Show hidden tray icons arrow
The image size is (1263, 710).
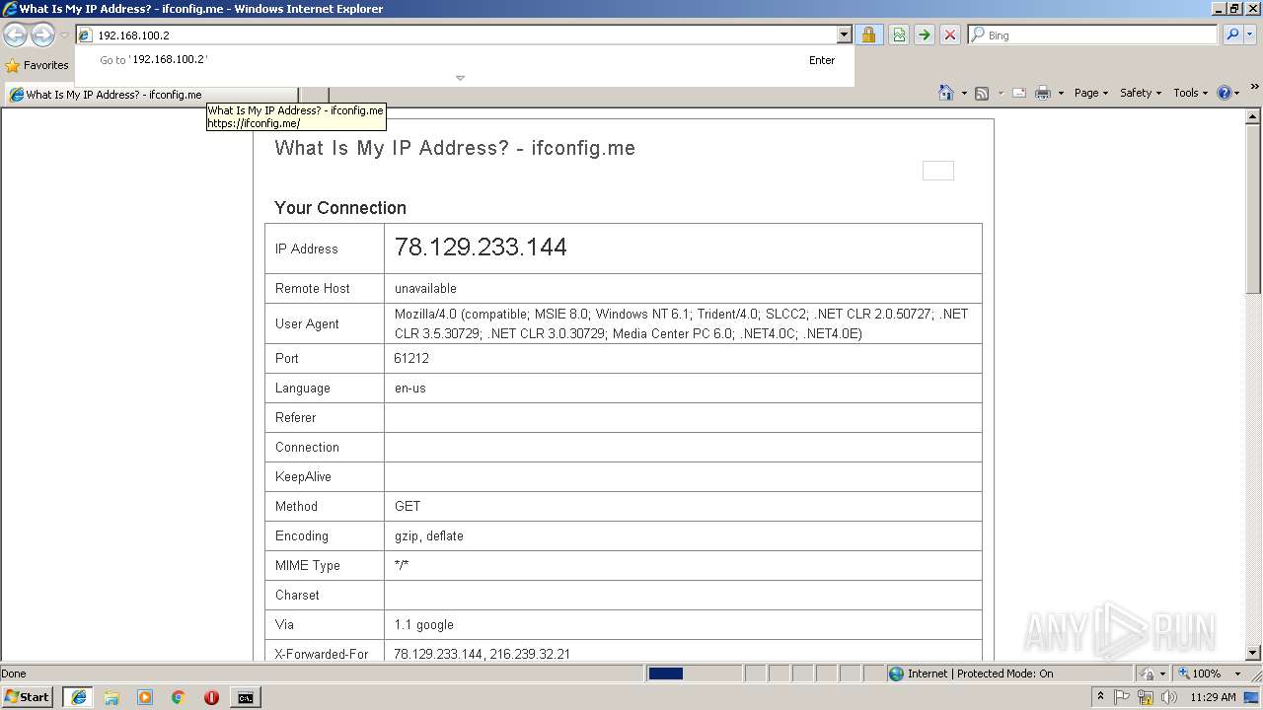[1100, 697]
